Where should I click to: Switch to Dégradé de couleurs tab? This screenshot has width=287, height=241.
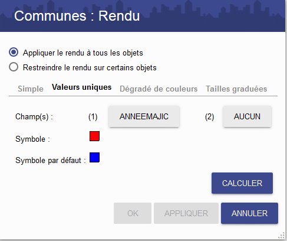pyautogui.click(x=159, y=89)
